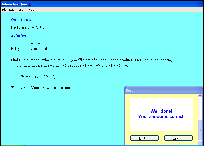Open the Edit menu
Screen dimensions: 204x146
click(11, 10)
